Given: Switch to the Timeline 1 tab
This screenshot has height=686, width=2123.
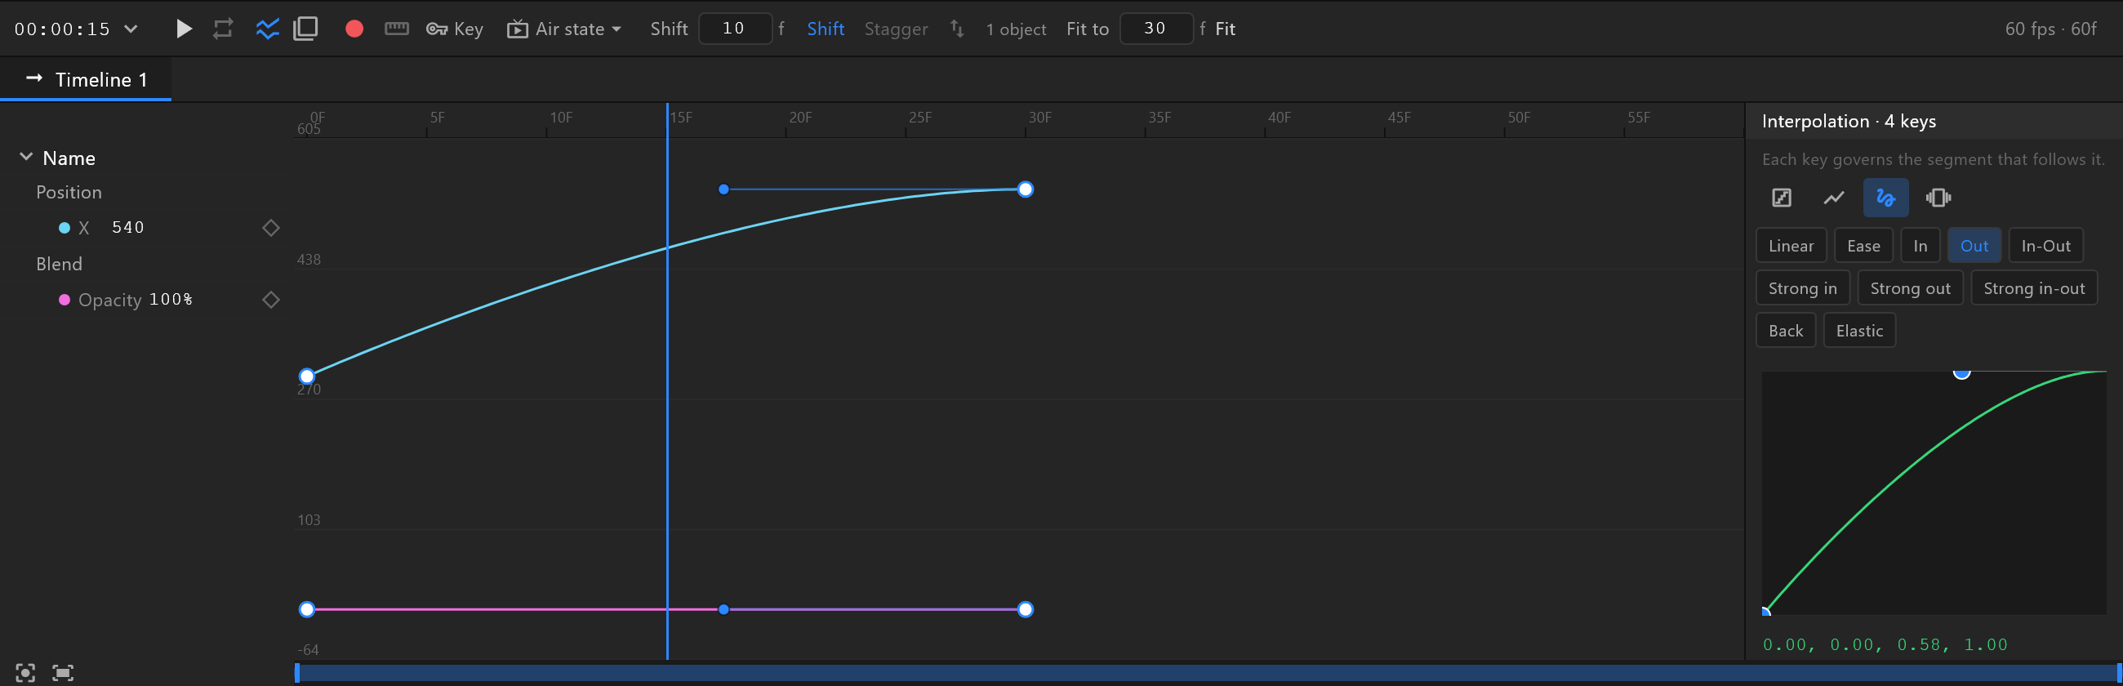Looking at the screenshot, I should [x=87, y=79].
